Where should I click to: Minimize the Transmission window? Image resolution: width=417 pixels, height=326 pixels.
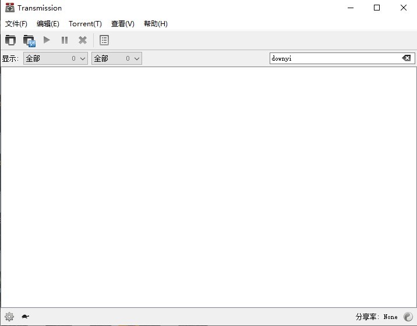pyautogui.click(x=351, y=8)
